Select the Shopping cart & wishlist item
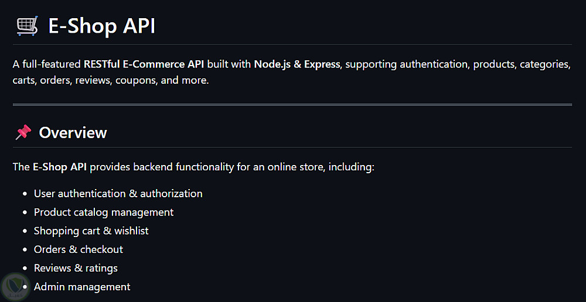 tap(91, 231)
